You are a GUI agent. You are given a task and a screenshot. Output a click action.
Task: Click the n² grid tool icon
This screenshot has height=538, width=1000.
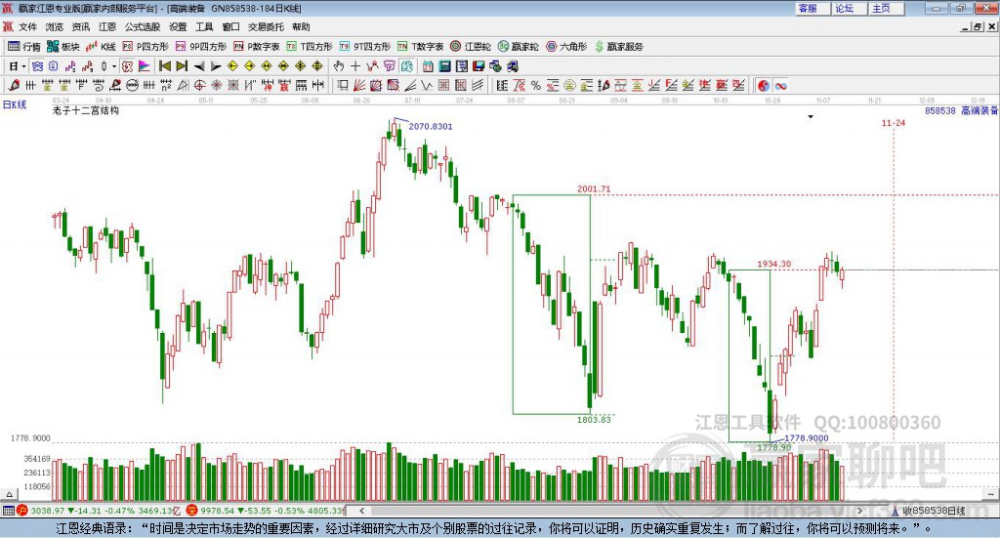[166, 85]
